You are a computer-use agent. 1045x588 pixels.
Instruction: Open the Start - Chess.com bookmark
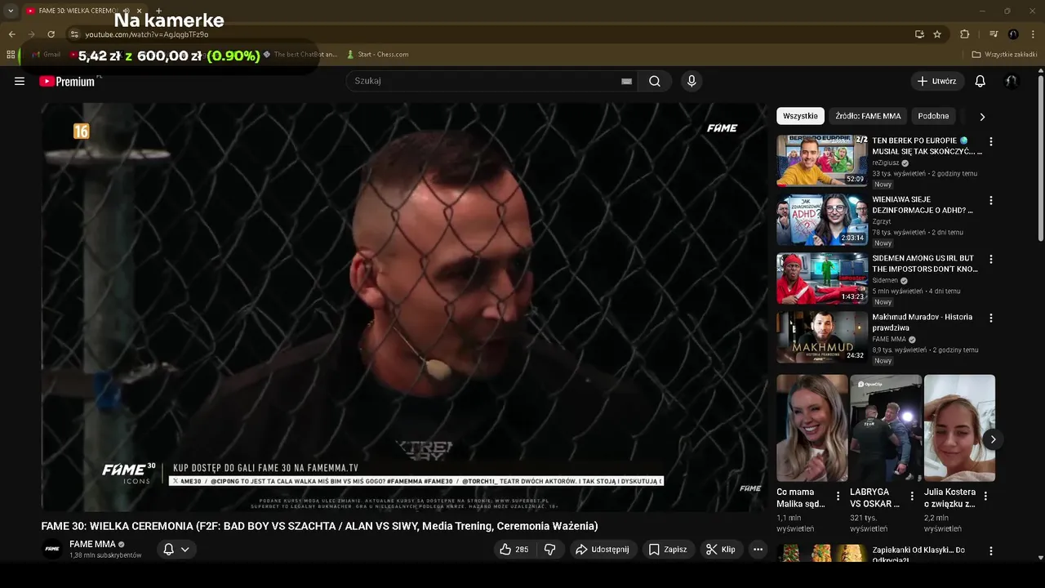click(377, 55)
